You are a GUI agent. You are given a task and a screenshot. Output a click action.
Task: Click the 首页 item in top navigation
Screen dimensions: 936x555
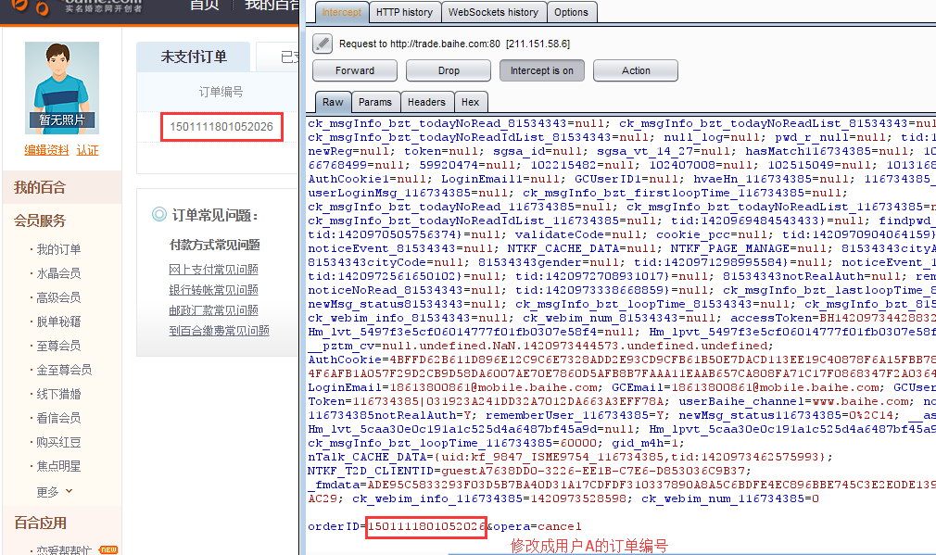pos(204,6)
